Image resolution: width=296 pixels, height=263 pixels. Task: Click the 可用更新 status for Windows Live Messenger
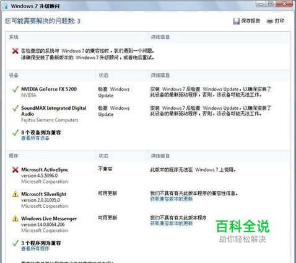pyautogui.click(x=107, y=218)
